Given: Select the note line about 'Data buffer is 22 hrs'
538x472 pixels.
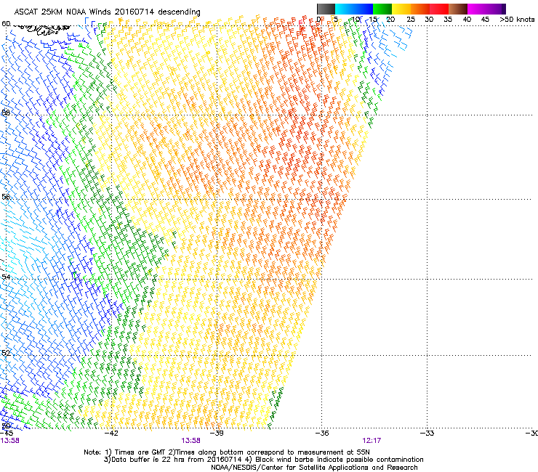Looking at the screenshot, I should tap(263, 460).
